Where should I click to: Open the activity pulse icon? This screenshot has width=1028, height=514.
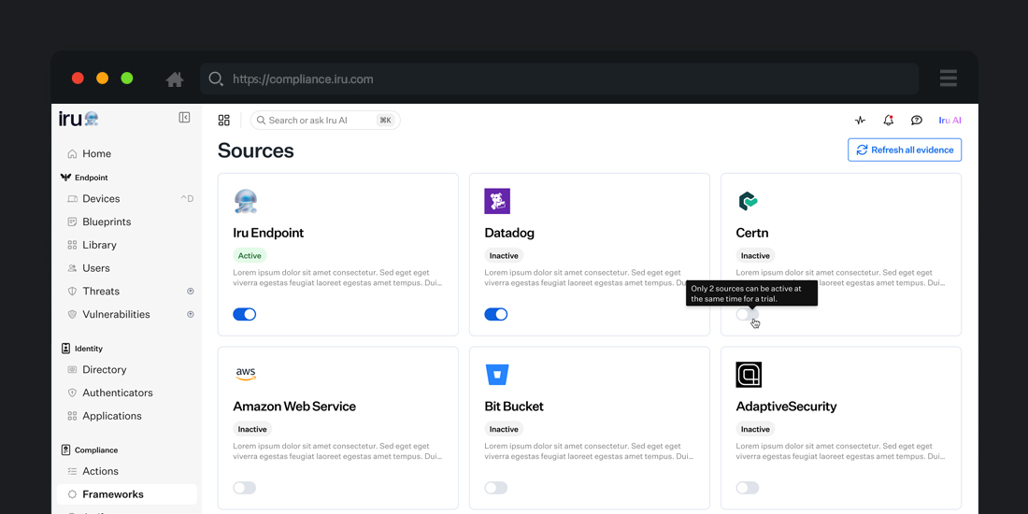tap(860, 120)
